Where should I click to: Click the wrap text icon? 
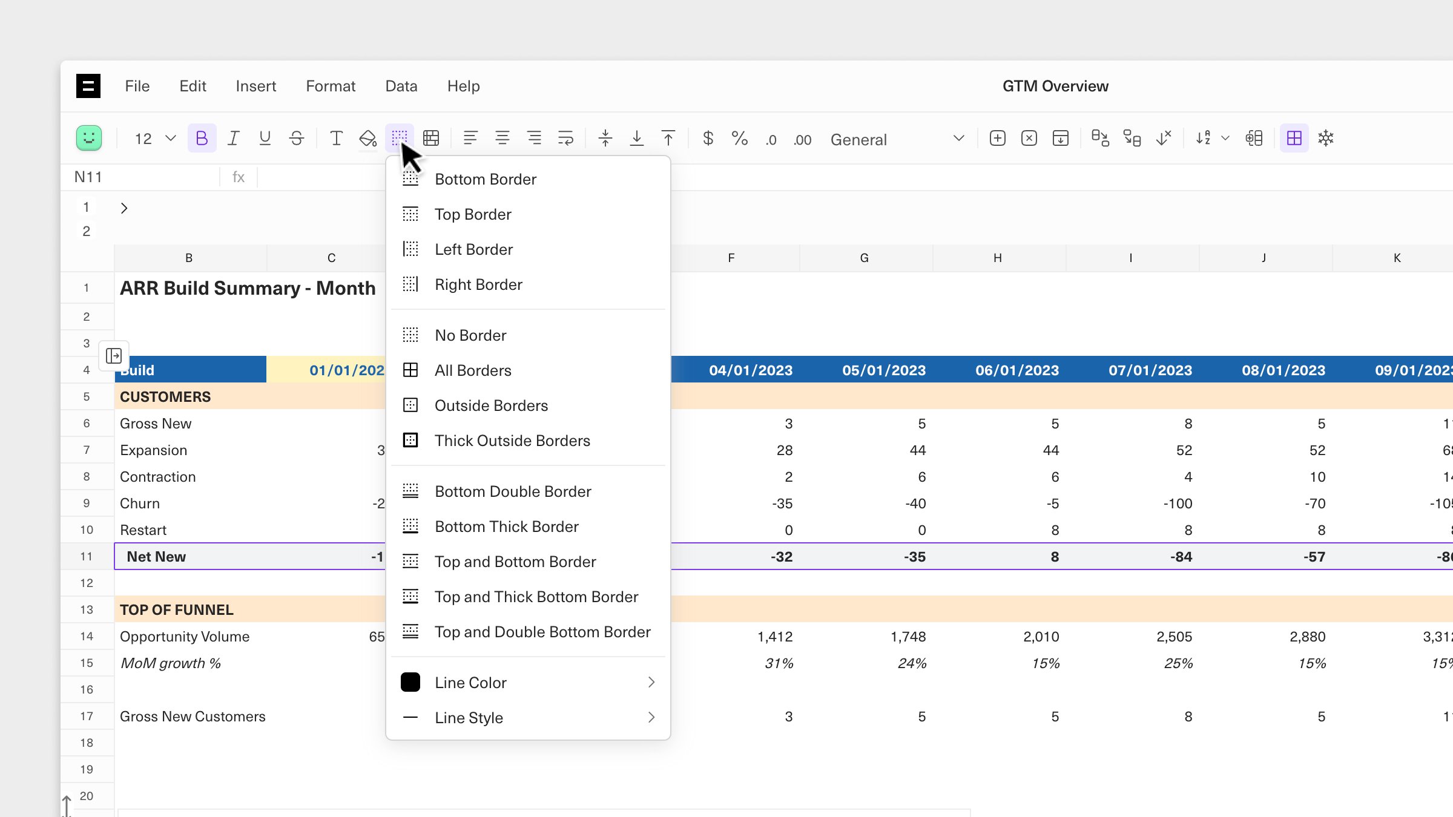565,139
